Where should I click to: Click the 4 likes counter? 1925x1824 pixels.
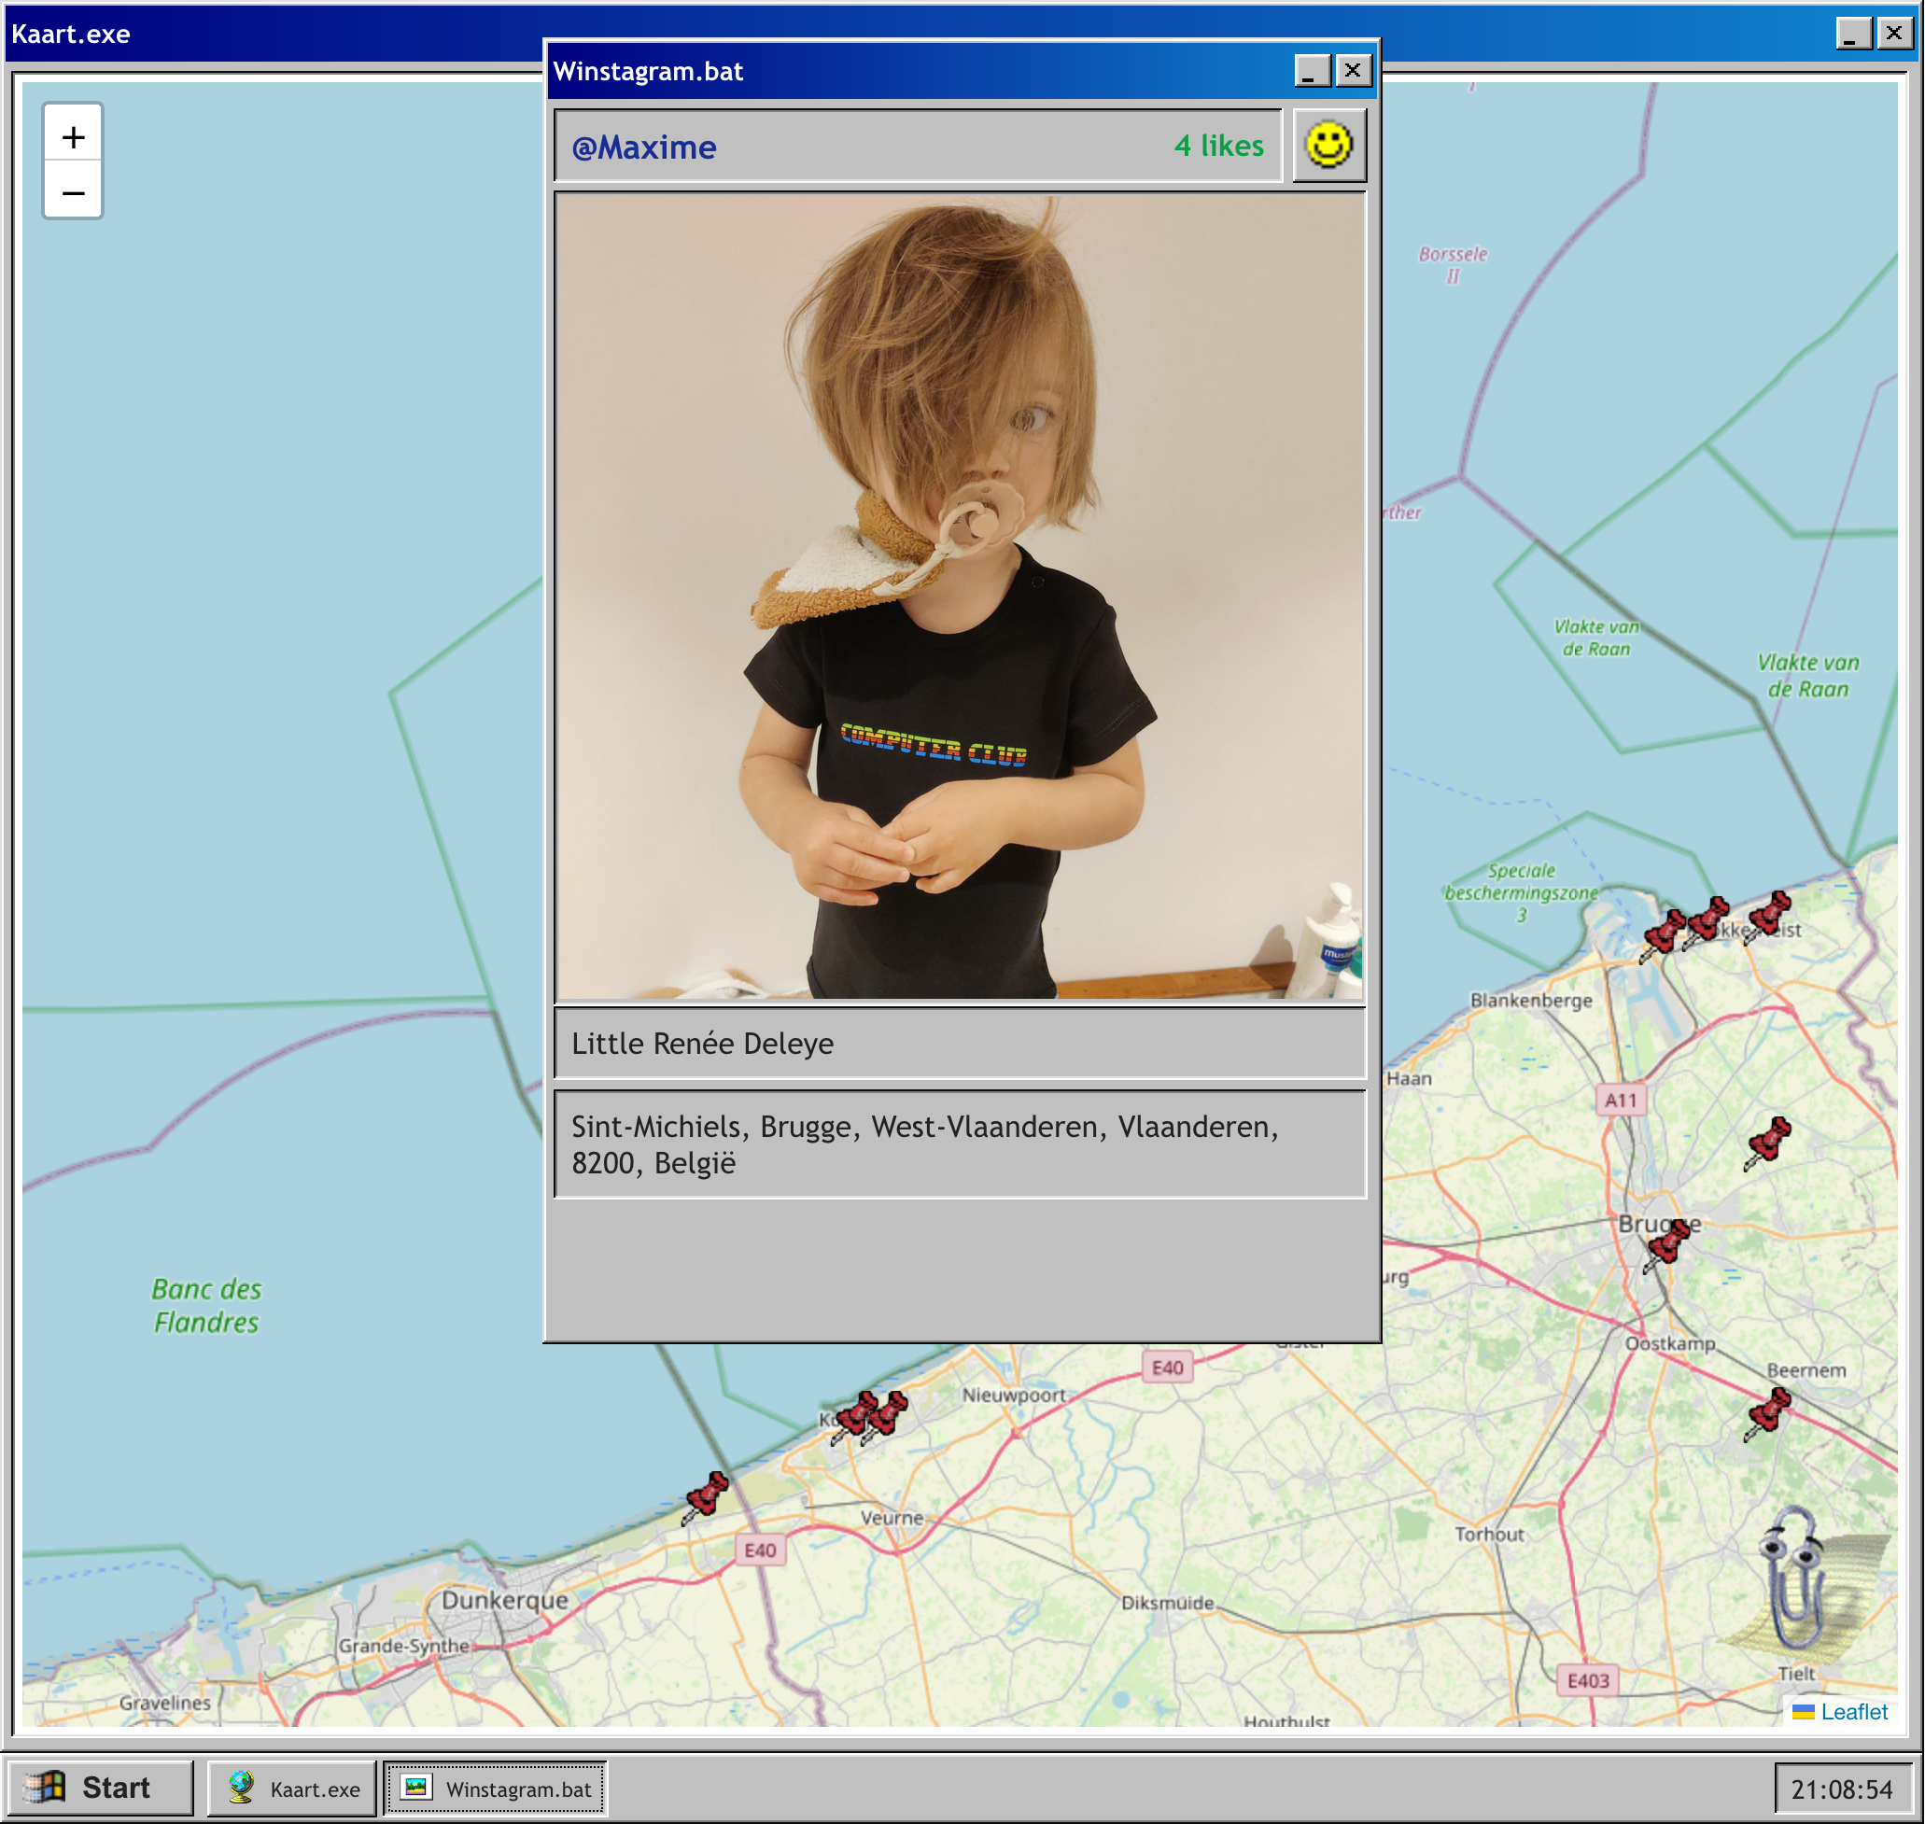tap(1218, 146)
